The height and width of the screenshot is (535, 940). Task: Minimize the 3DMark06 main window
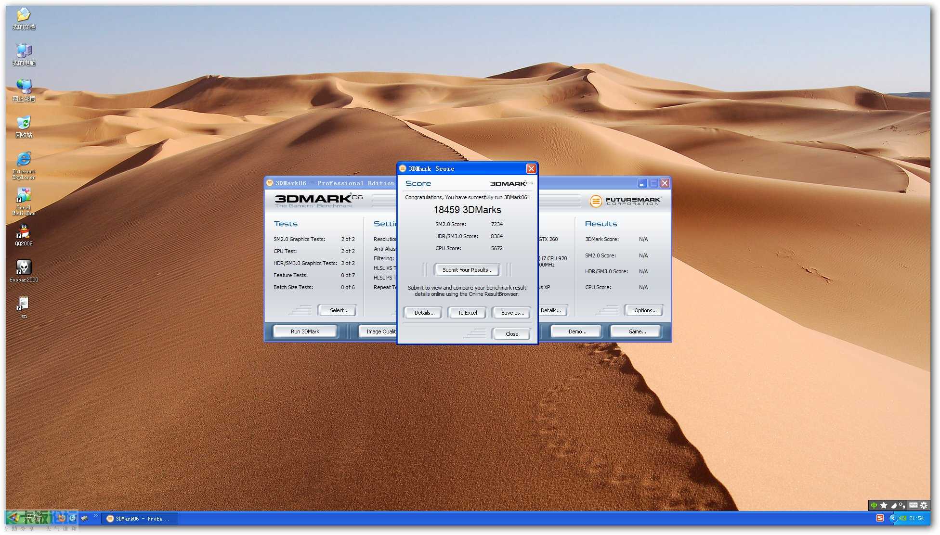[642, 183]
